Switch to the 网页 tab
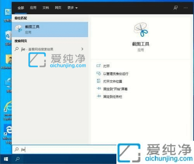Viewport: 194px width, 164px height. (x=58, y=8)
